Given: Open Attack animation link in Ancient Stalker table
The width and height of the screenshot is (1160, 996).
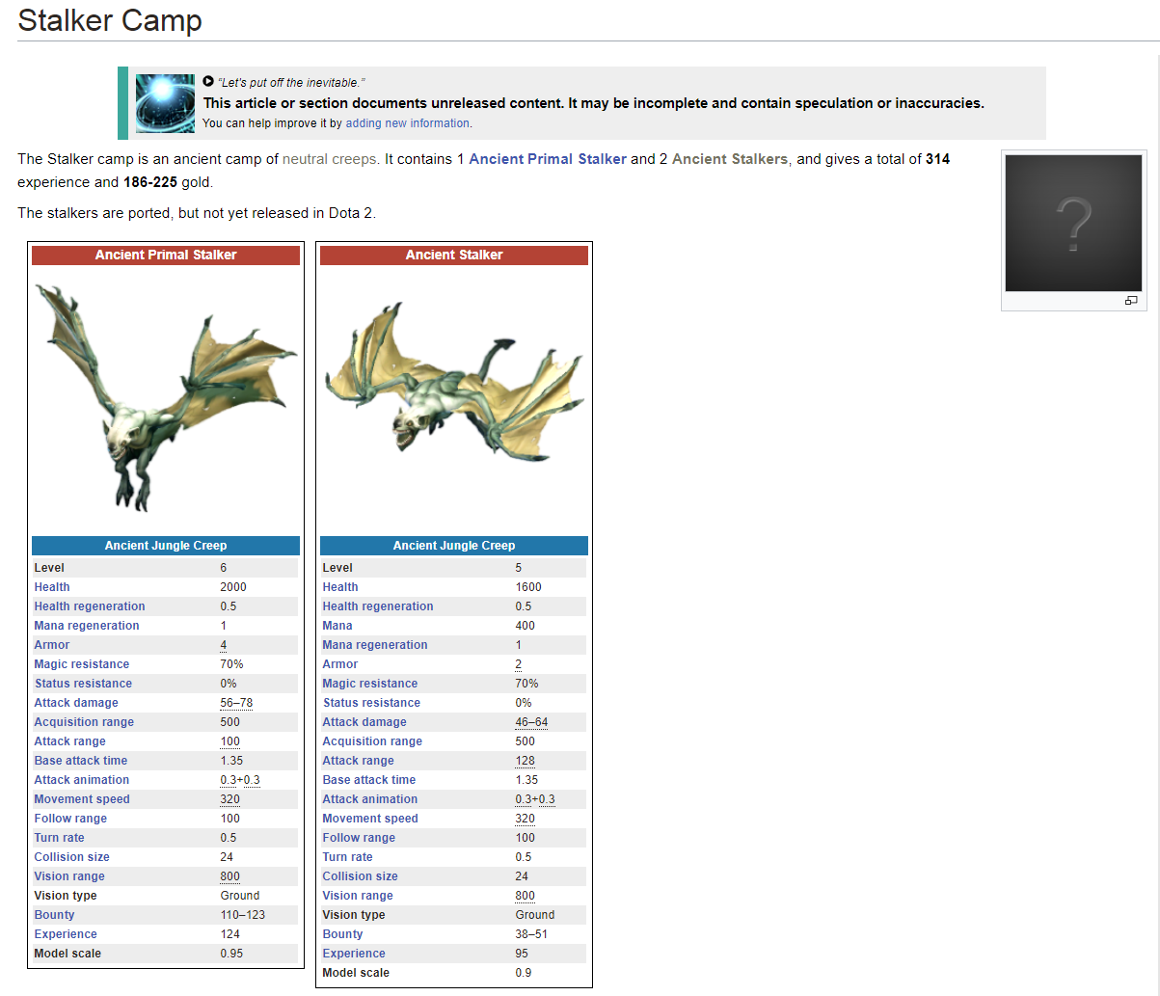Looking at the screenshot, I should pyautogui.click(x=370, y=799).
